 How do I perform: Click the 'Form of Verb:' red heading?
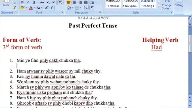tap(22, 40)
